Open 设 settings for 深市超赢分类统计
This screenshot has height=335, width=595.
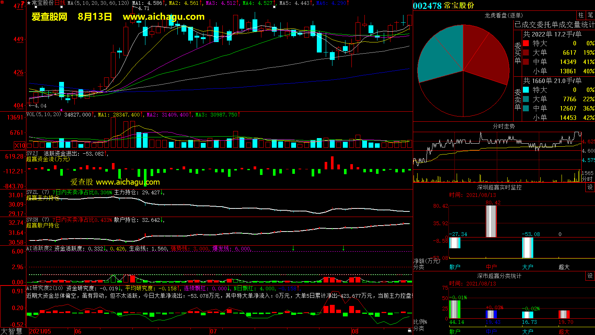(590, 276)
